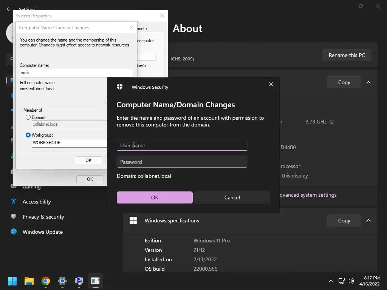This screenshot has height=290, width=387.
Task: Close the System Properties window
Action: (x=162, y=15)
